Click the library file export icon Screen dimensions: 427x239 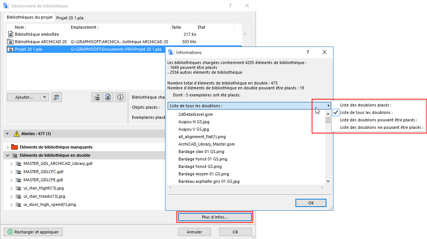point(108,97)
